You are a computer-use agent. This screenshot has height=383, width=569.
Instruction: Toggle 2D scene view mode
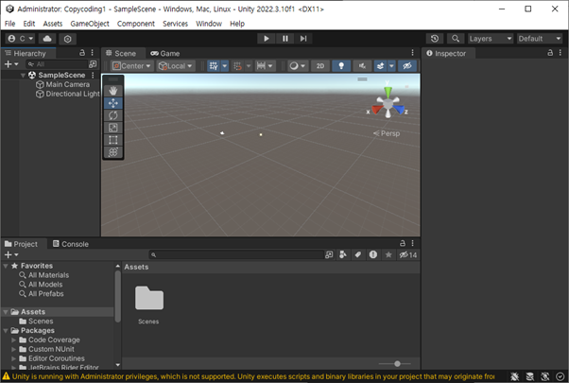pos(320,66)
